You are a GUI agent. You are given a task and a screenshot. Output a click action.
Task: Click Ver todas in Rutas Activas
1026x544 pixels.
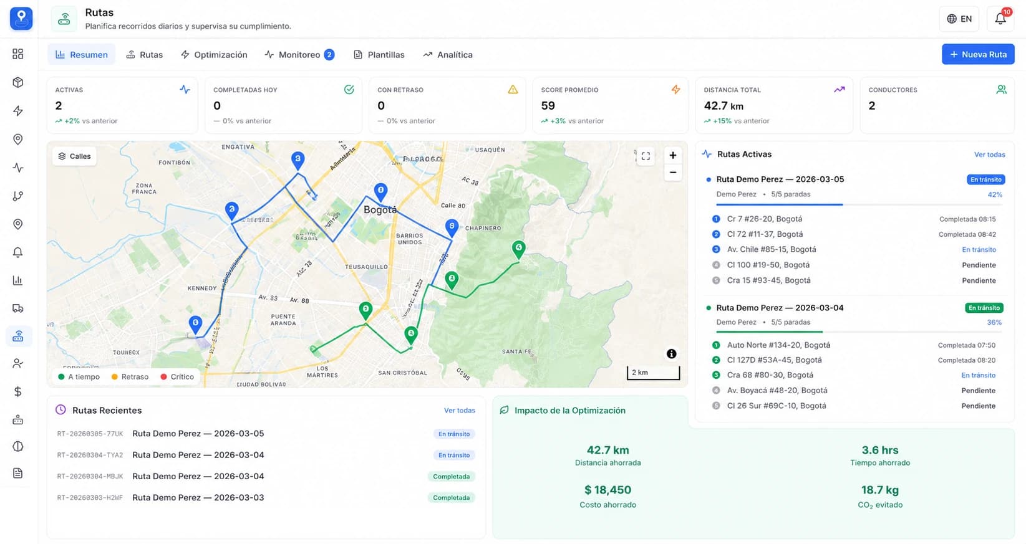(990, 155)
